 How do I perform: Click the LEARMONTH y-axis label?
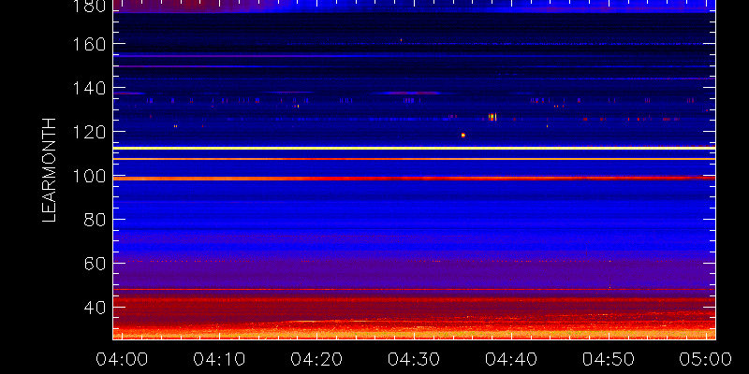point(50,170)
